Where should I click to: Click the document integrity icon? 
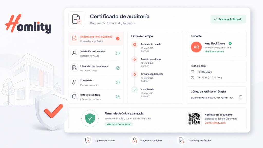tap(74, 68)
